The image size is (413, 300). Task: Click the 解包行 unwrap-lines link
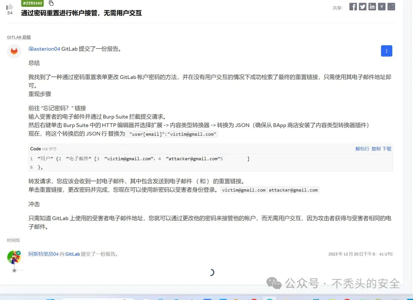[x=362, y=149]
